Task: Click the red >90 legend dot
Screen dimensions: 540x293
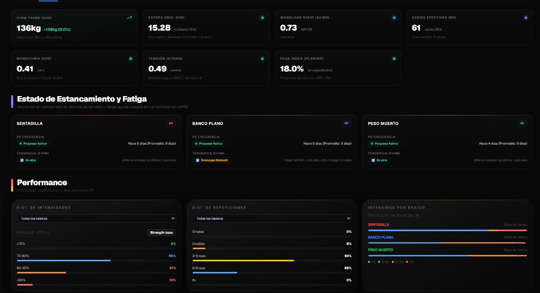Action: coord(407,262)
